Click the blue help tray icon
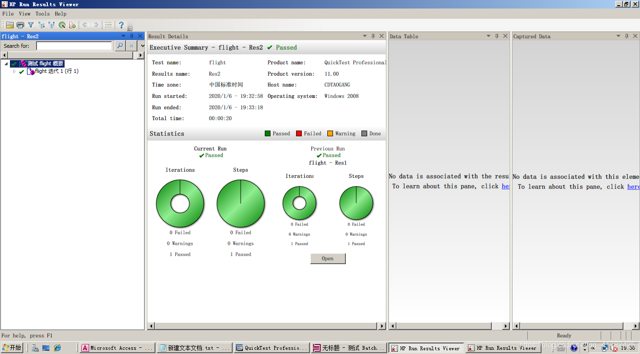Viewport: 640px width, 354px height. tap(574, 348)
